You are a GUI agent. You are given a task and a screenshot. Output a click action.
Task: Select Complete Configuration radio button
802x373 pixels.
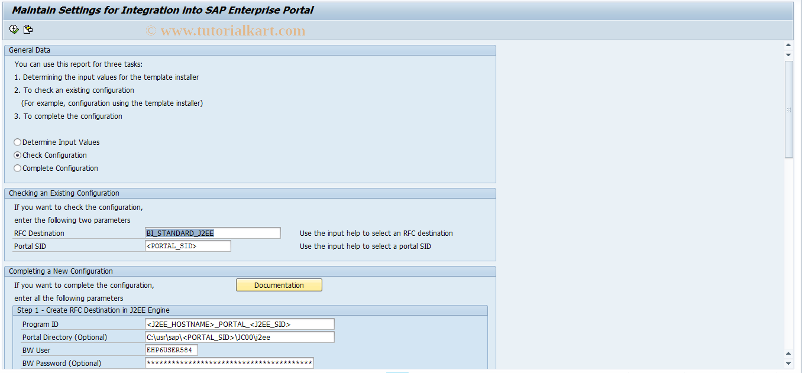click(x=18, y=168)
